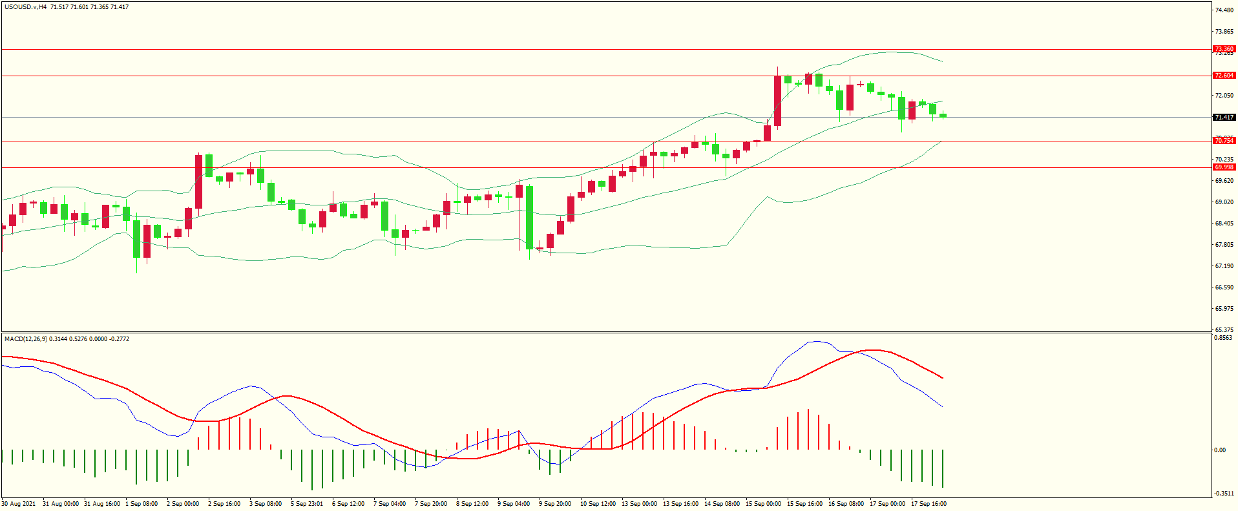This screenshot has height=511, width=1238.
Task: Click the 15 Sep 00:00 time label
Action: tap(764, 504)
